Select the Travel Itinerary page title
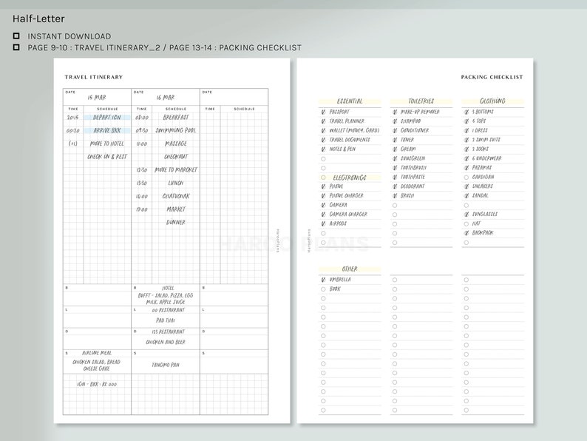Viewport: 587px width, 441px height. point(94,77)
